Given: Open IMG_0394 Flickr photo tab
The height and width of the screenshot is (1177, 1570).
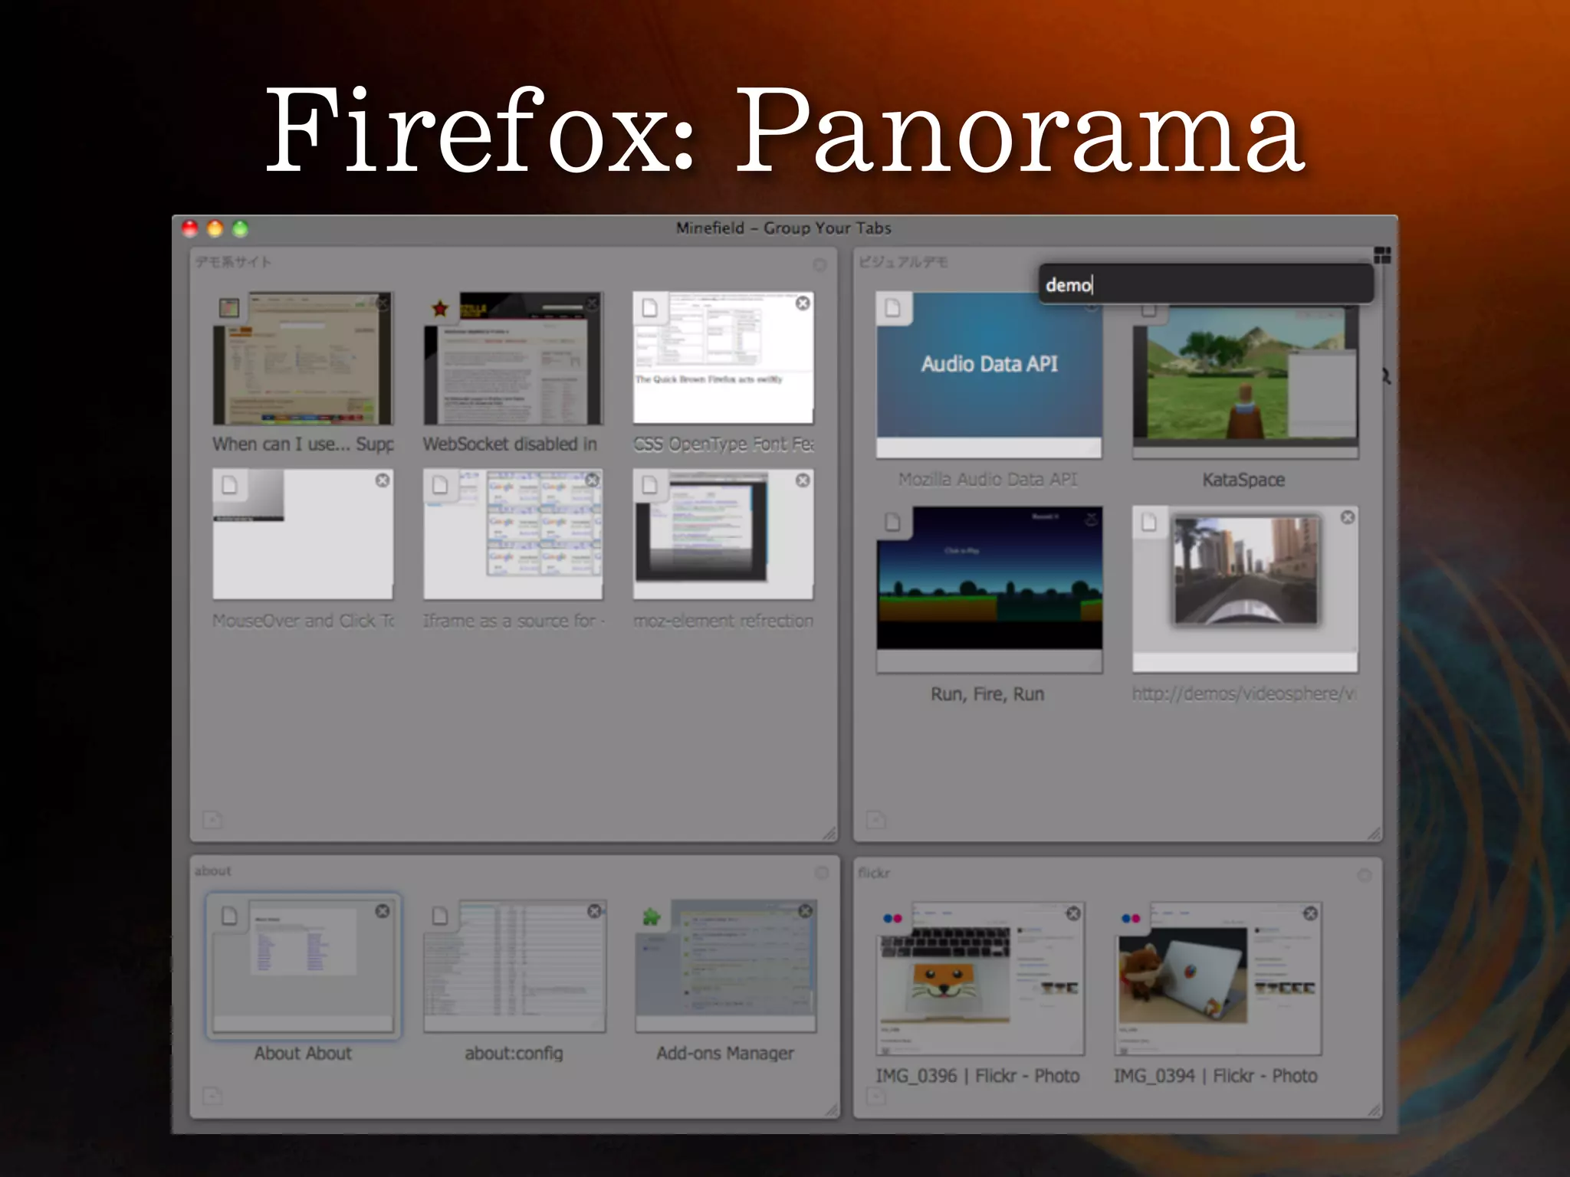Looking at the screenshot, I should tap(1217, 979).
